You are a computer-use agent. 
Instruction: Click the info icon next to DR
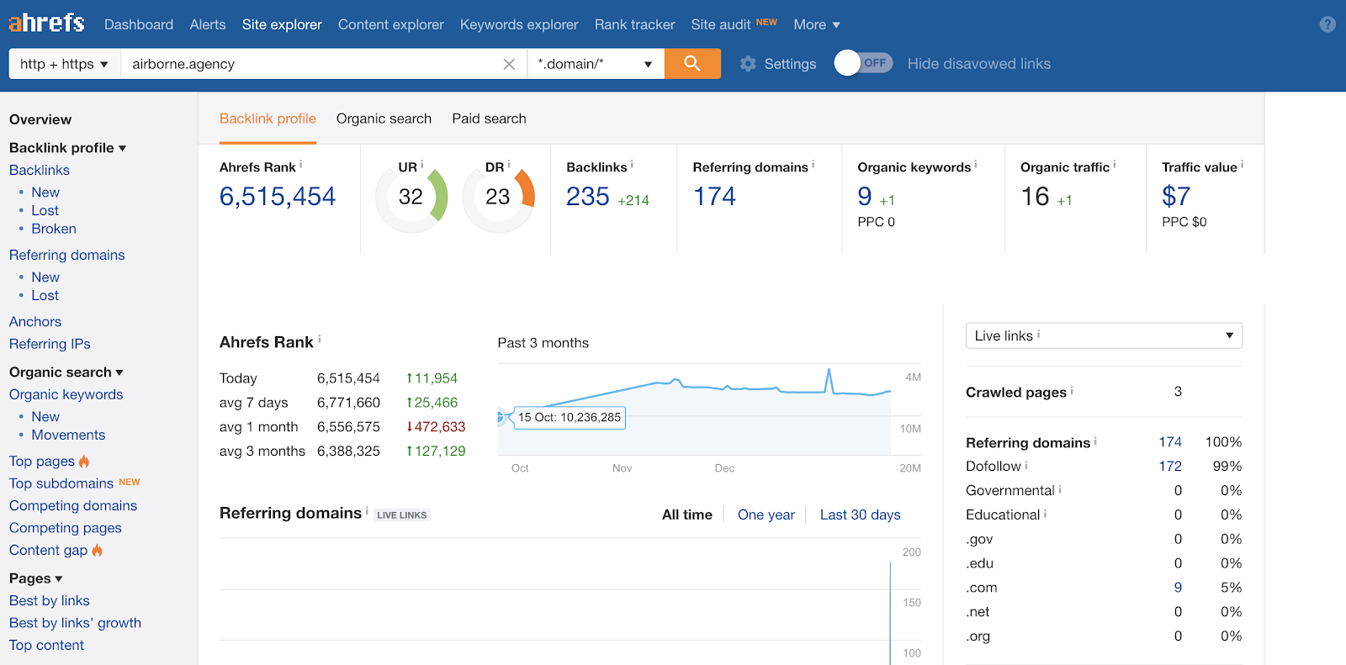pyautogui.click(x=509, y=165)
